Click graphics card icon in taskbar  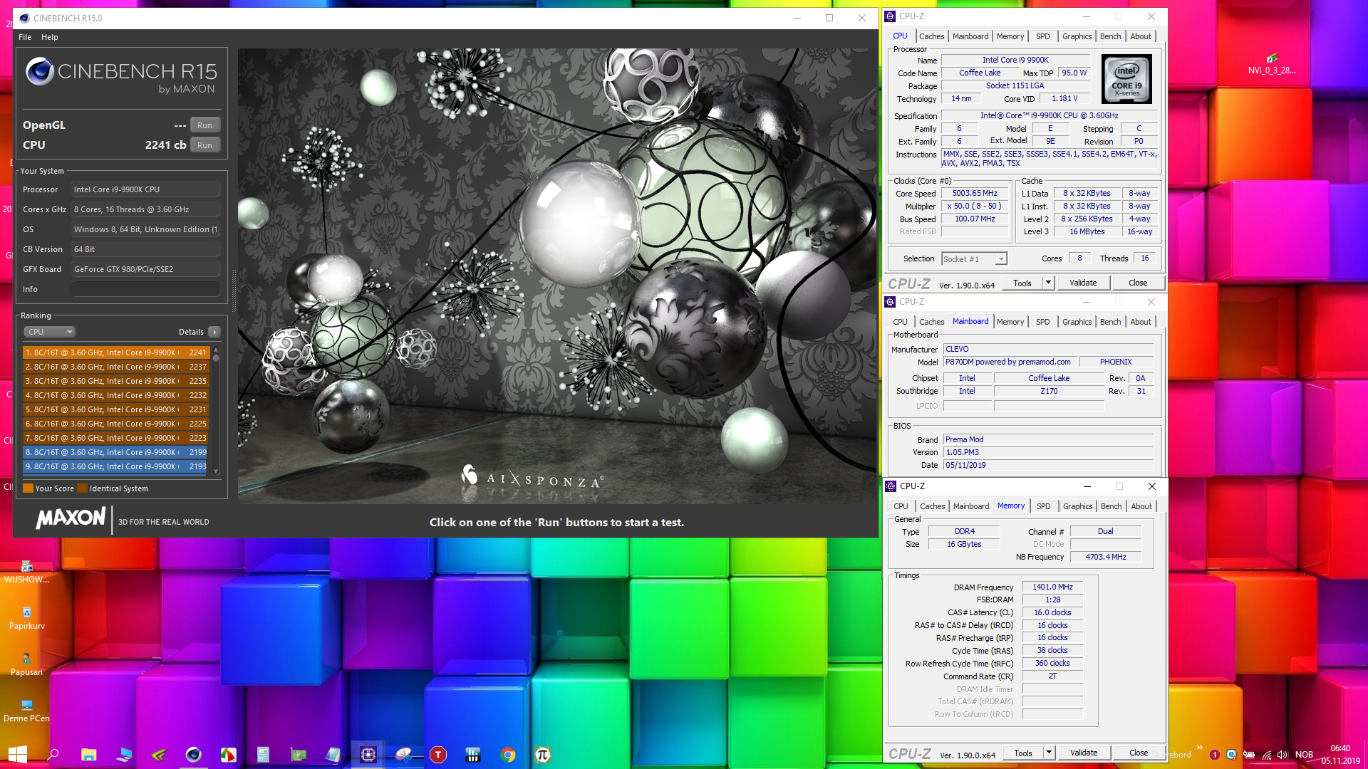point(298,755)
